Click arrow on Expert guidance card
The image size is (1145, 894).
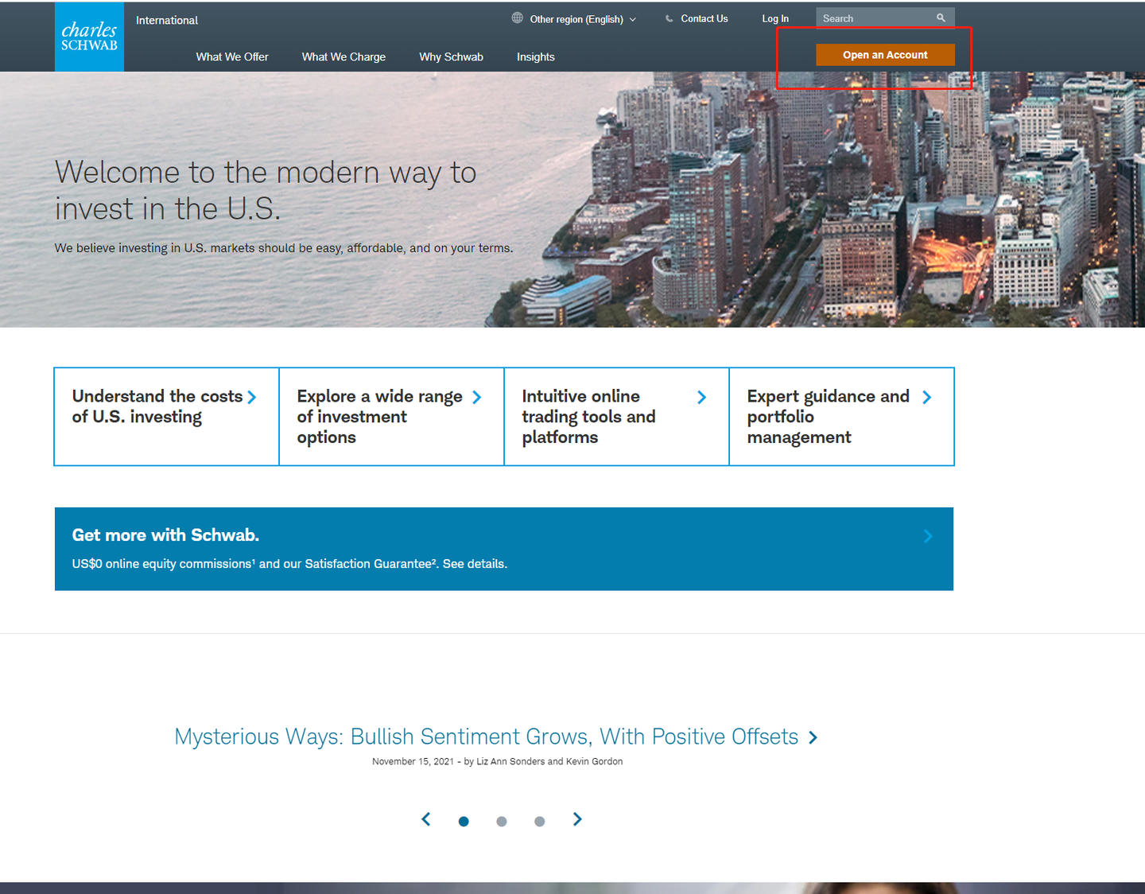click(x=926, y=397)
